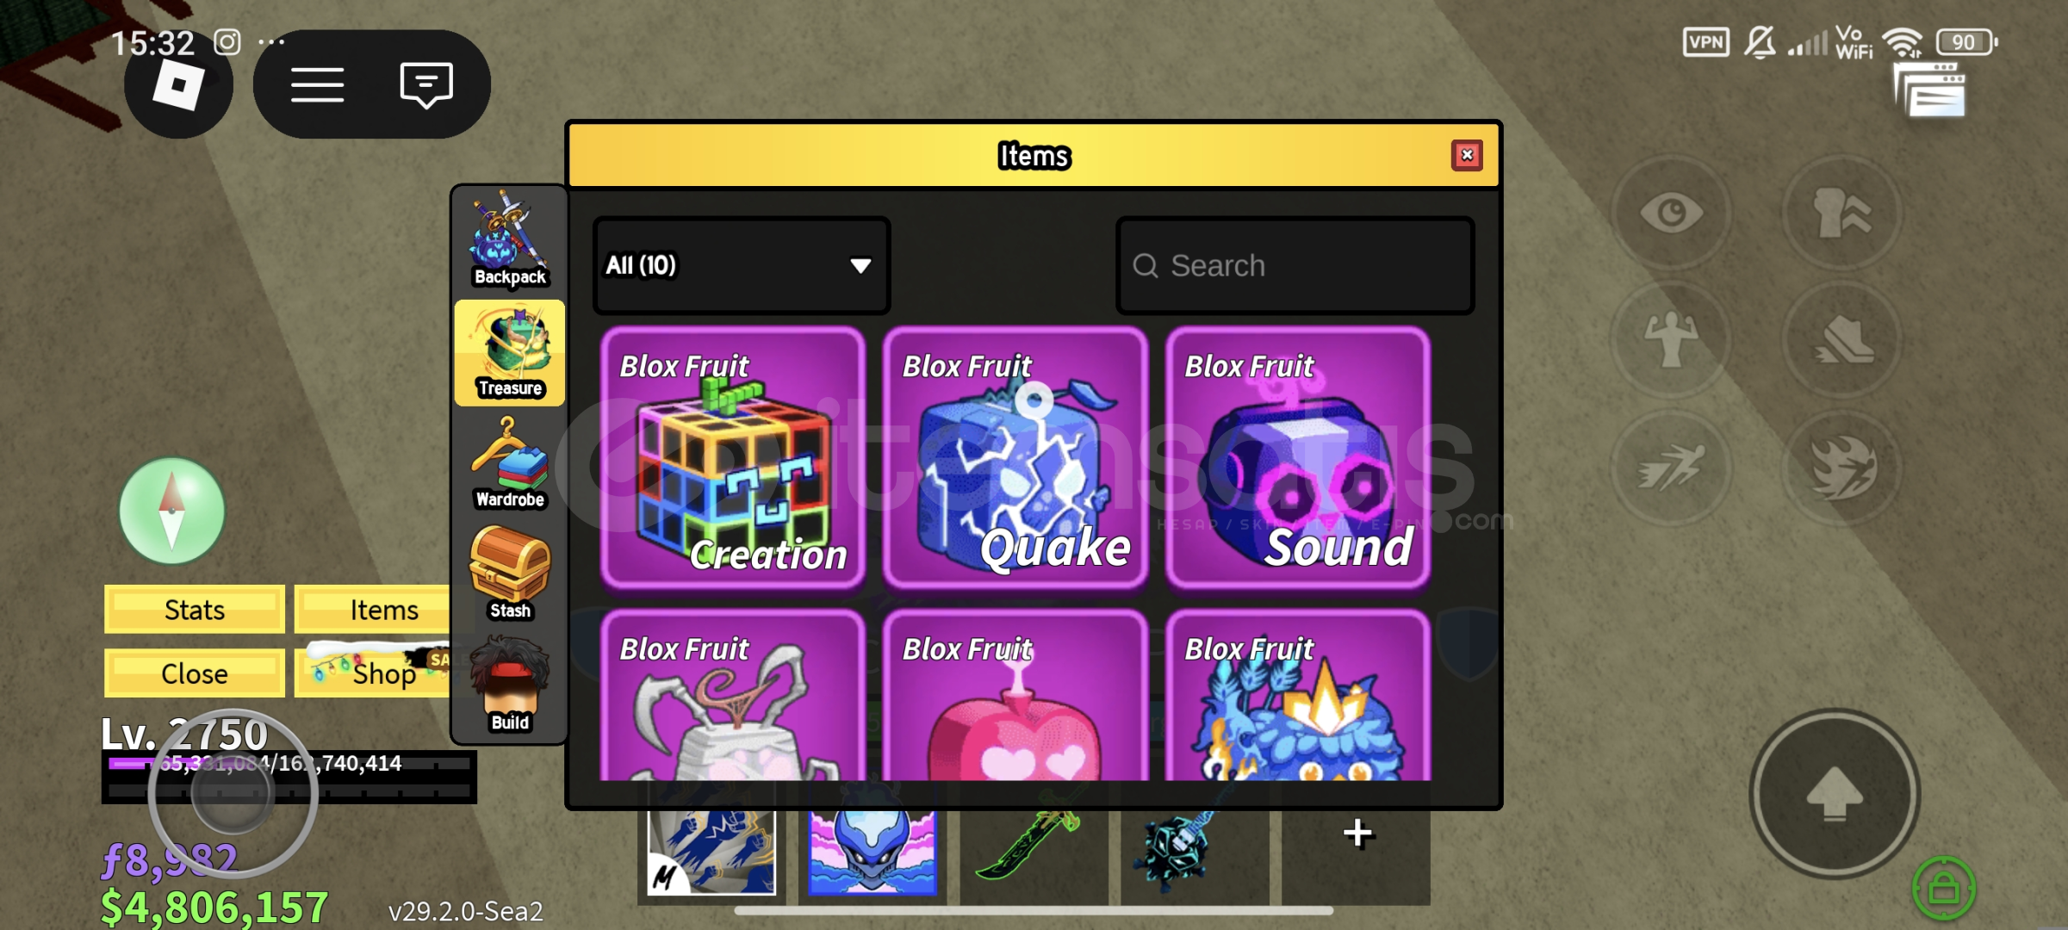
Task: Toggle the flash step dash ability
Action: click(x=1671, y=468)
